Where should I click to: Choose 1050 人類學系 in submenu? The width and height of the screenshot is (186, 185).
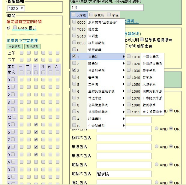[x=145, y=84]
